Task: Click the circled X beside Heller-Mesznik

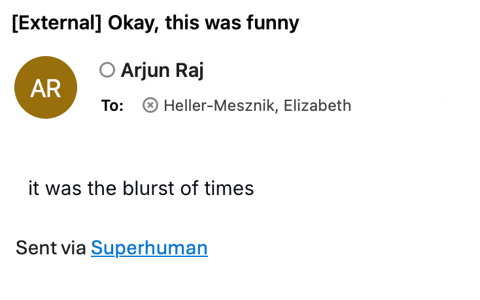Action: (150, 105)
